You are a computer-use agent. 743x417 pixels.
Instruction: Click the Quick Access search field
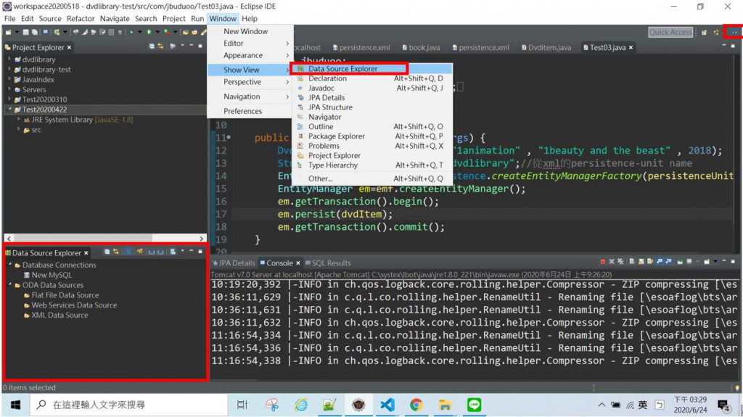(x=670, y=32)
